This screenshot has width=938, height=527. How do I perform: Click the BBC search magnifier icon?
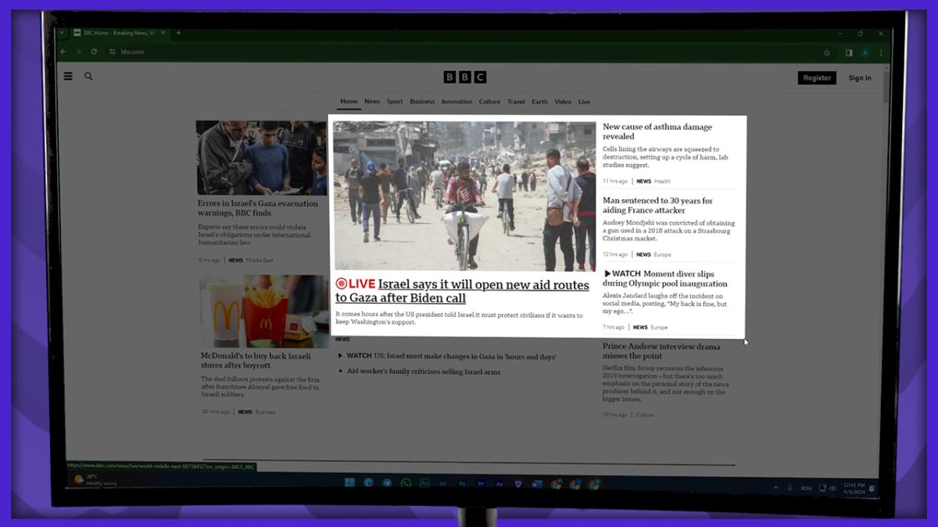[88, 77]
